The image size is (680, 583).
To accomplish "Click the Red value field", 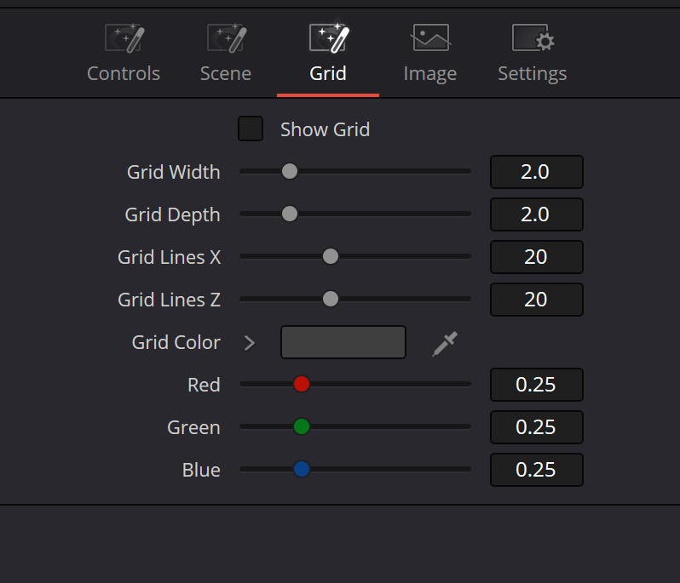I will click(x=537, y=385).
